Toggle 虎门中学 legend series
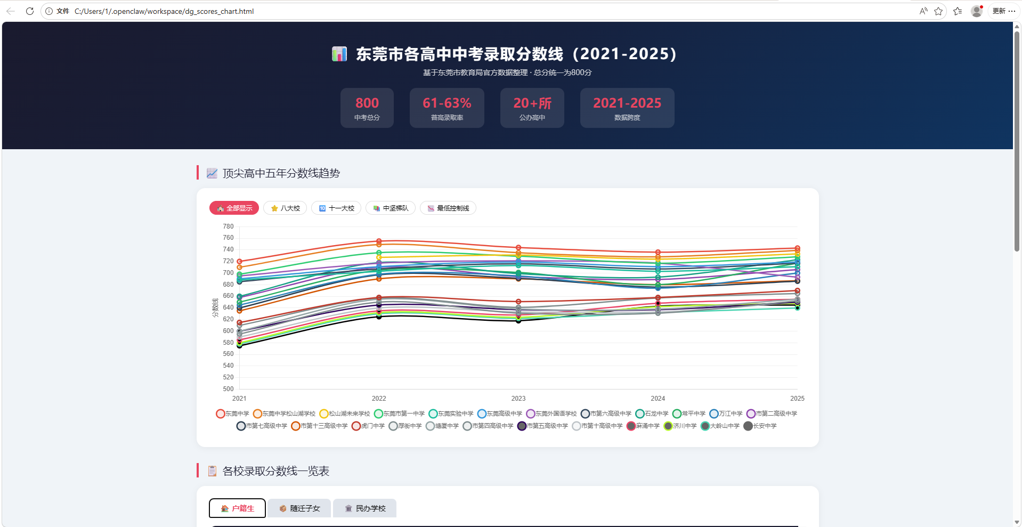1022x527 pixels. tap(368, 426)
